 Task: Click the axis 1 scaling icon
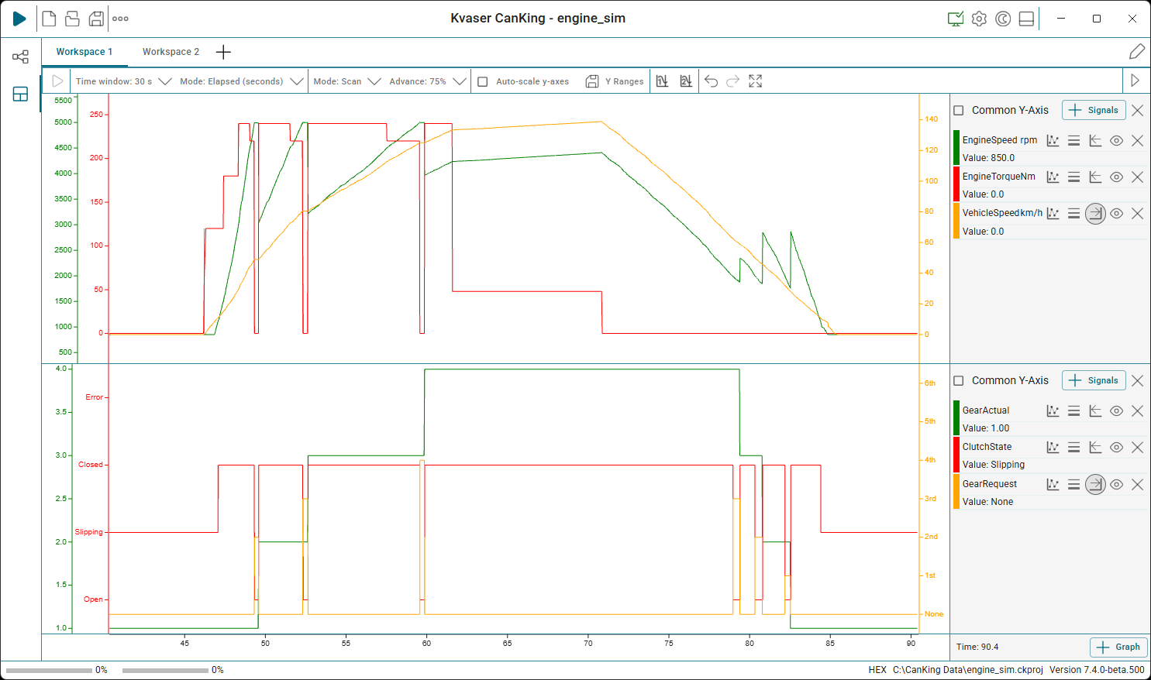[x=661, y=81]
